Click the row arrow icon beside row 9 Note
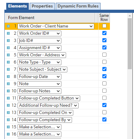The width and height of the screenshot is (134, 139). pyautogui.click(x=8, y=84)
